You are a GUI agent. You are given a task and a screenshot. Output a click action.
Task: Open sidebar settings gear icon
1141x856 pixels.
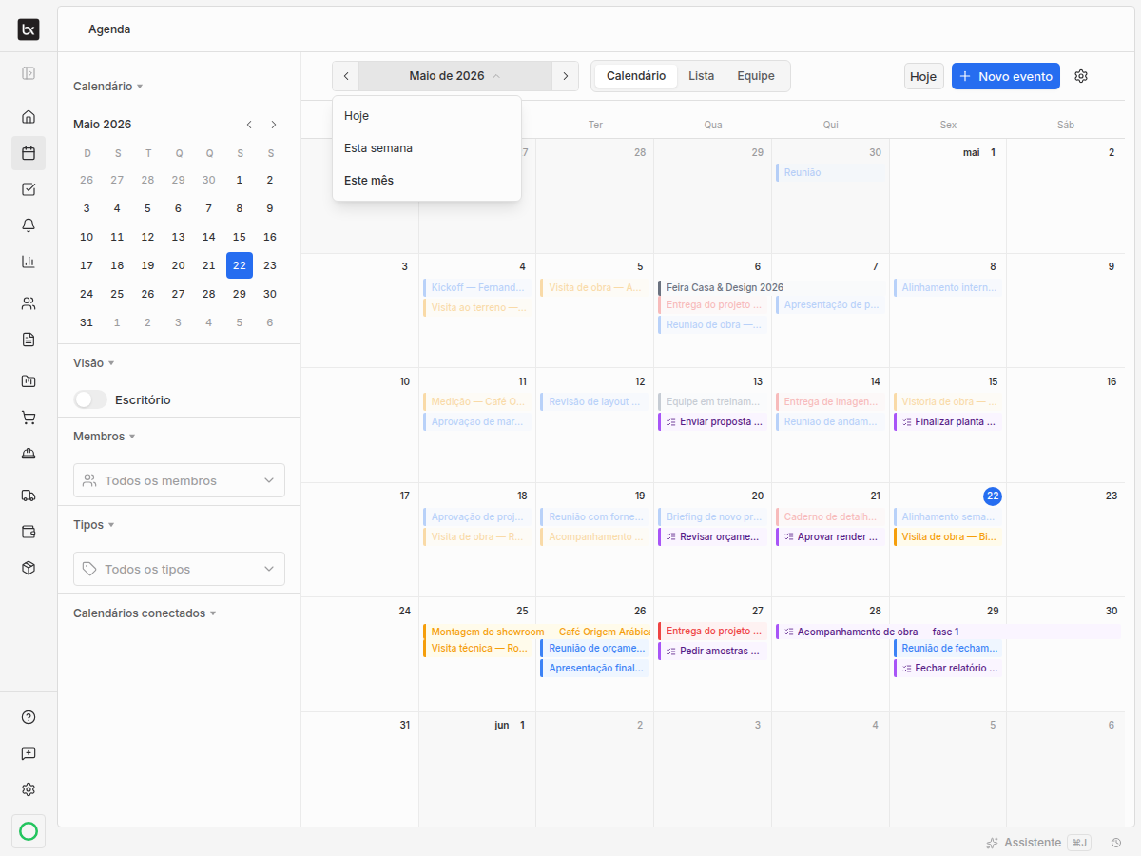coord(29,789)
